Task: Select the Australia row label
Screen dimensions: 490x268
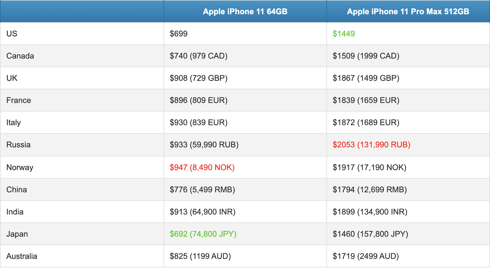Action: tap(22, 256)
